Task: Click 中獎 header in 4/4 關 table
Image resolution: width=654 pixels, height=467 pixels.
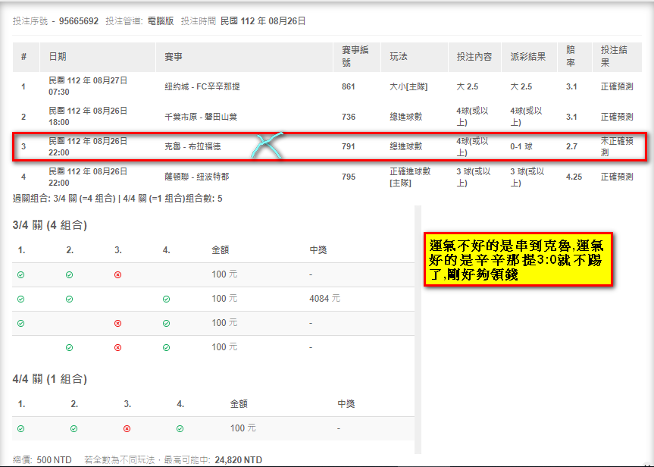Action: pos(346,404)
